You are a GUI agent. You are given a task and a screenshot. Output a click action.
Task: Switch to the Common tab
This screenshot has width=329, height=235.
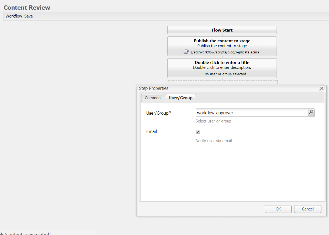pos(152,98)
